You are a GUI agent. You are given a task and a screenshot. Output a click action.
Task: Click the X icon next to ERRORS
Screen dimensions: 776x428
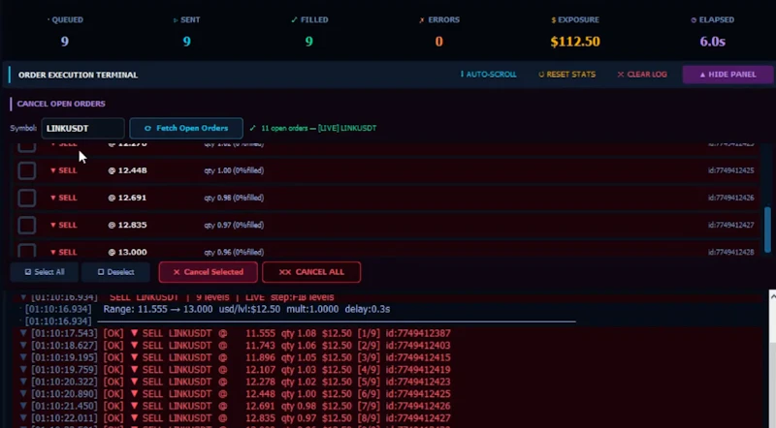(422, 20)
